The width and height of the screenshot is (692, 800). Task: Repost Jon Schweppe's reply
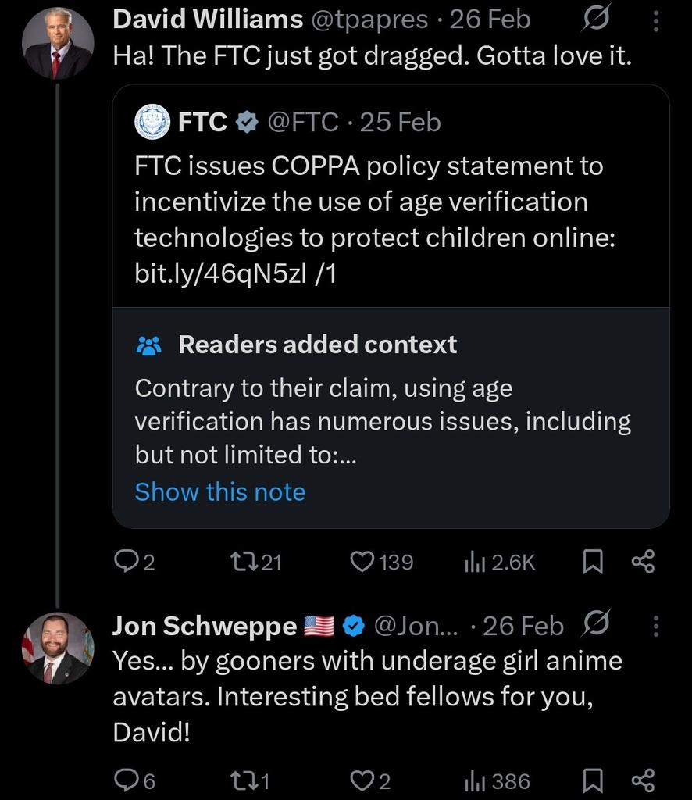click(x=250, y=780)
